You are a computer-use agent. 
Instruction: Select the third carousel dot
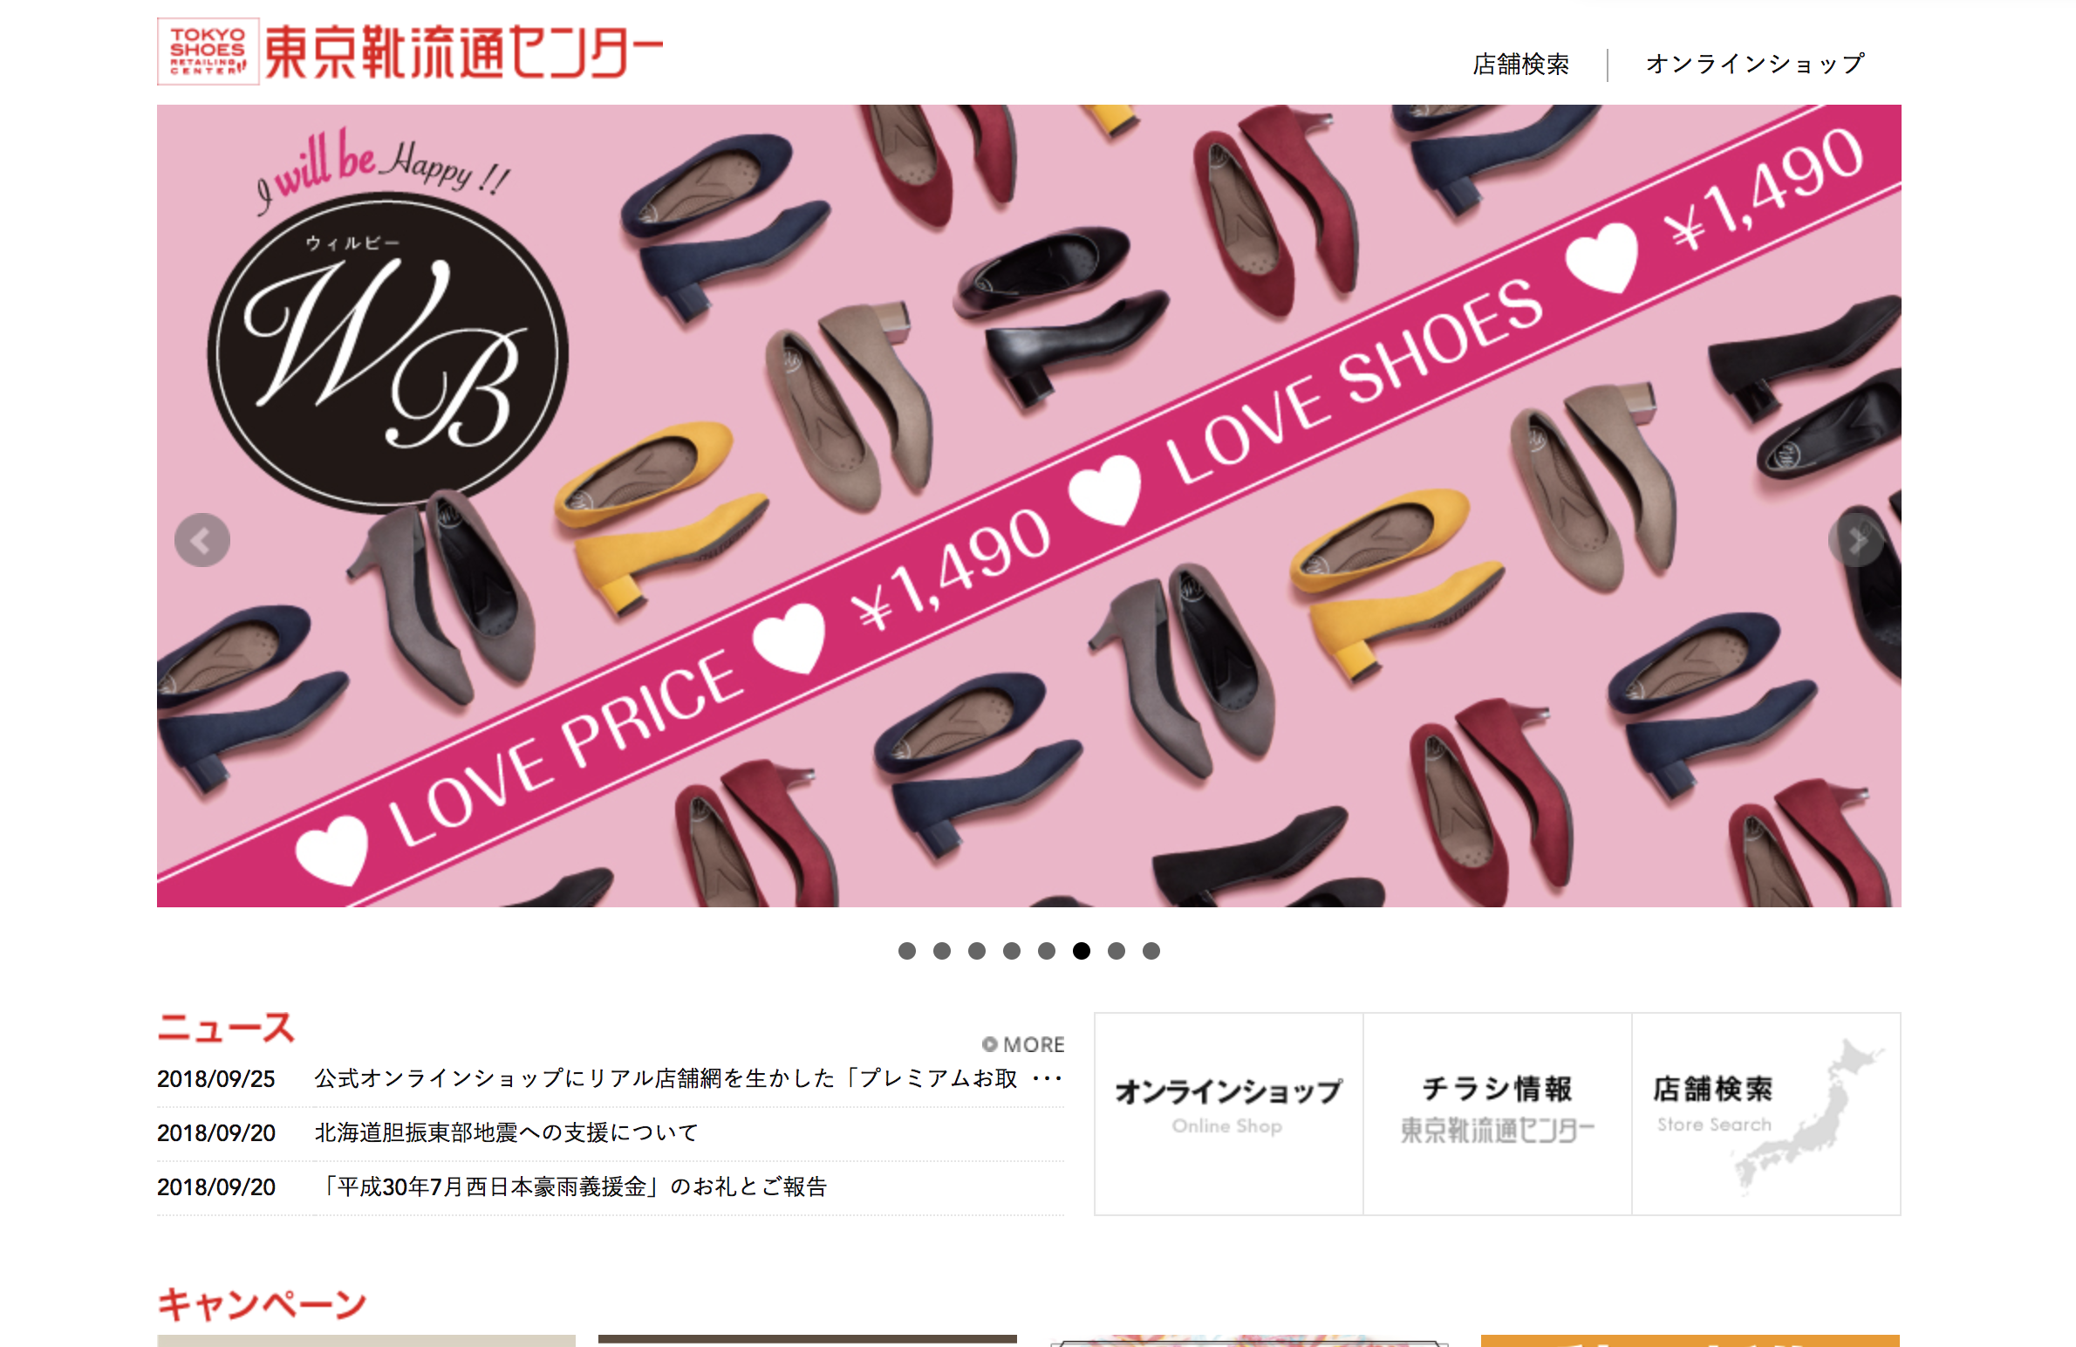(x=977, y=951)
